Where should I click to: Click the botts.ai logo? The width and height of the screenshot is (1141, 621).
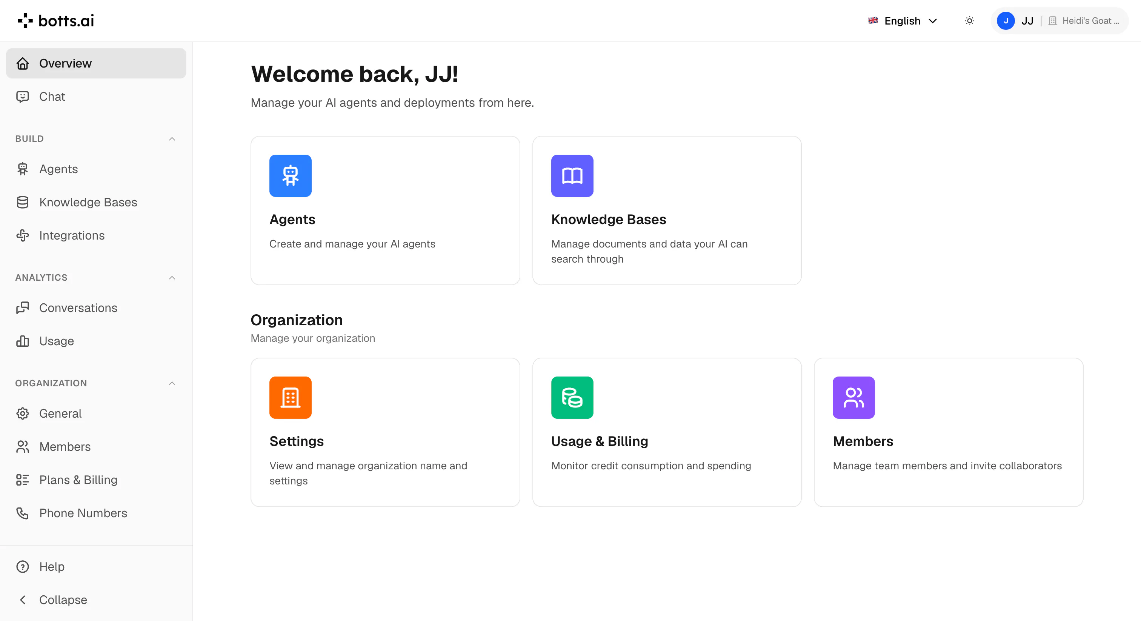tap(56, 21)
